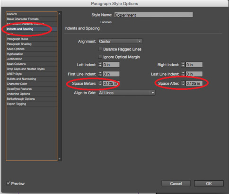Click the Left Indent value field
Viewport: 229px width, 194px height.
click(x=111, y=65)
